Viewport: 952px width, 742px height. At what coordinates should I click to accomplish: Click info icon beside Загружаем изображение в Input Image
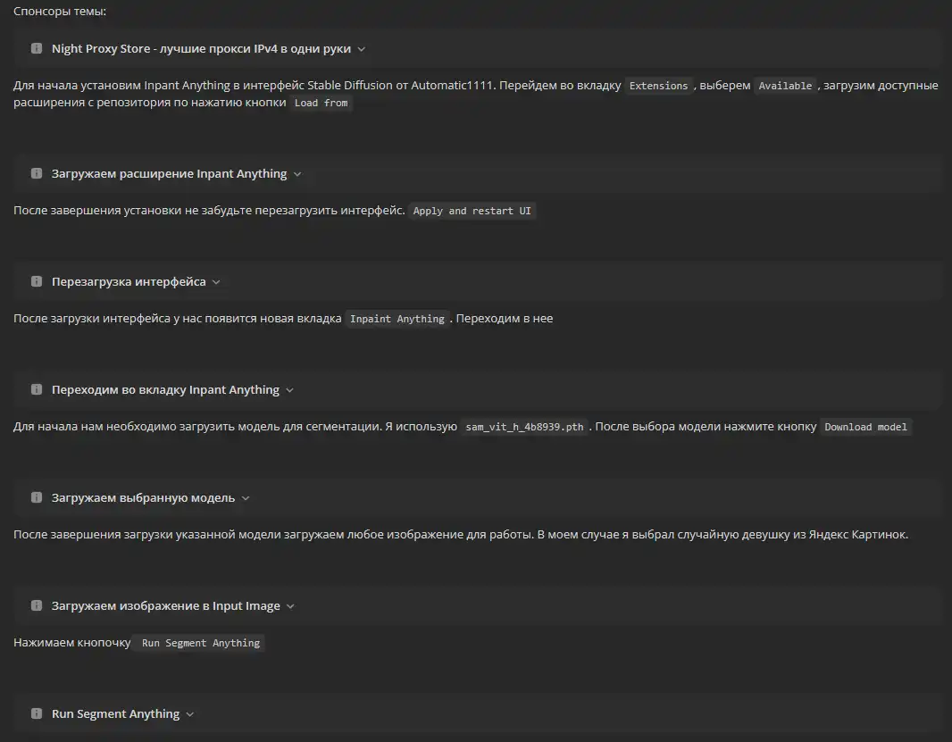point(37,606)
